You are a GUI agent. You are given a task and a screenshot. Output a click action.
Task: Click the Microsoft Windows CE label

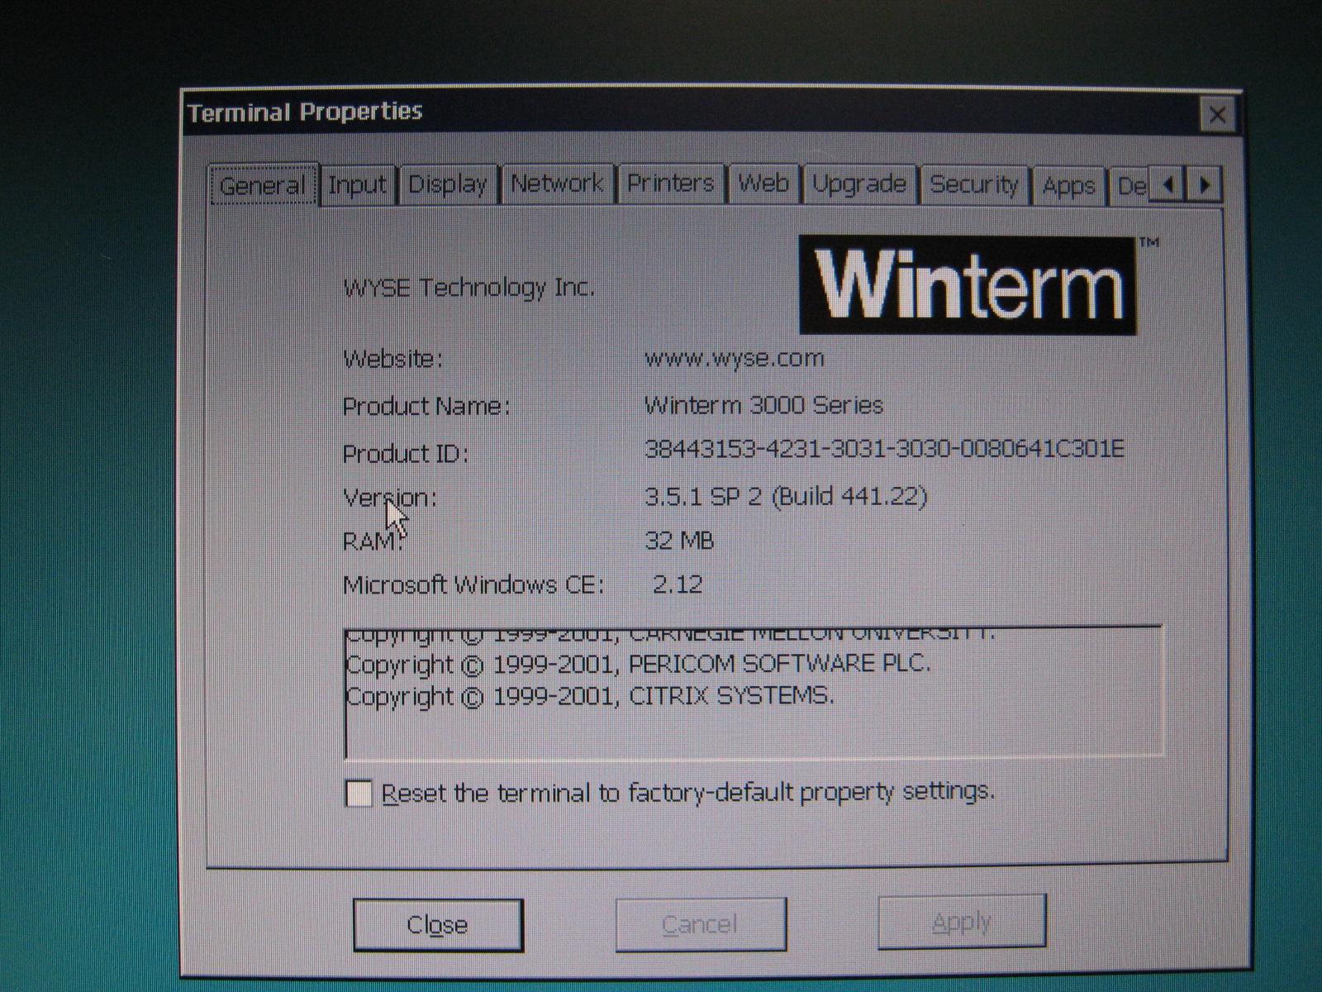coord(473,585)
